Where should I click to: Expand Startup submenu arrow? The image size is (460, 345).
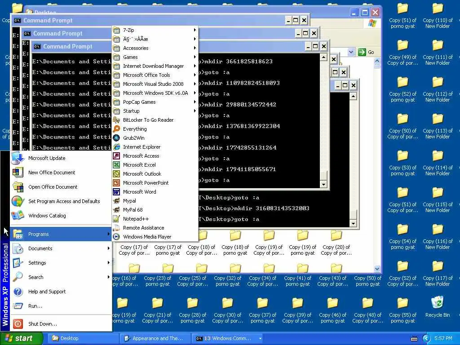pyautogui.click(x=195, y=111)
